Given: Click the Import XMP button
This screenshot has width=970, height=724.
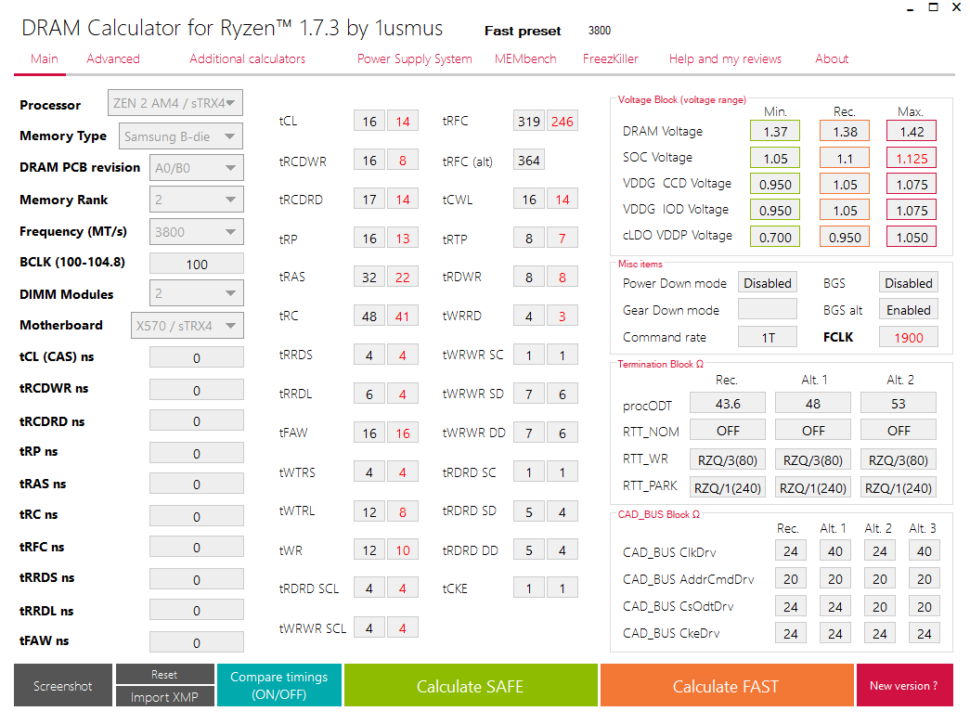Looking at the screenshot, I should pos(164,696).
